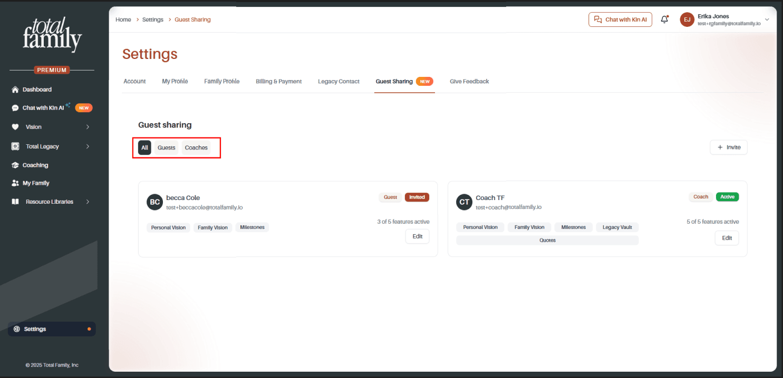Click the Chat with Kin AI header button
The image size is (783, 378).
[x=621, y=19]
